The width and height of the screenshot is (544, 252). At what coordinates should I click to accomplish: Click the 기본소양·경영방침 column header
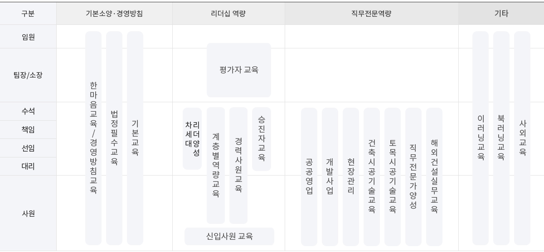tap(114, 14)
